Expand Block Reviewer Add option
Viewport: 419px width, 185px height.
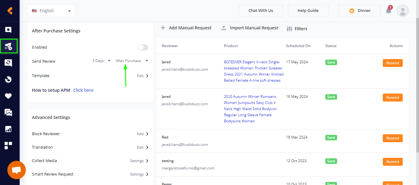[143, 134]
